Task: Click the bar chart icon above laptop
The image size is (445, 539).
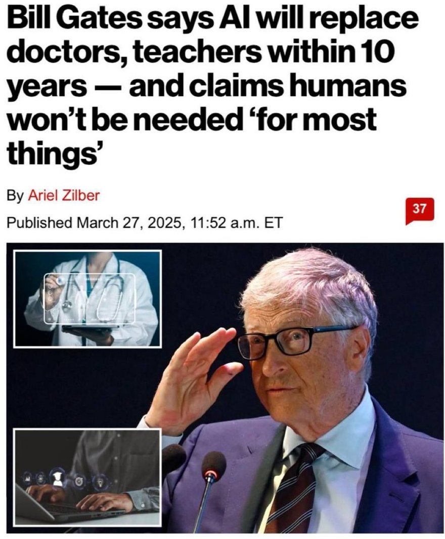Action: tap(27, 478)
